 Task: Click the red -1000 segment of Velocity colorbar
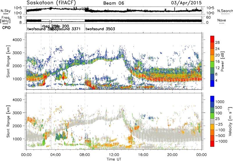tap(212, 144)
